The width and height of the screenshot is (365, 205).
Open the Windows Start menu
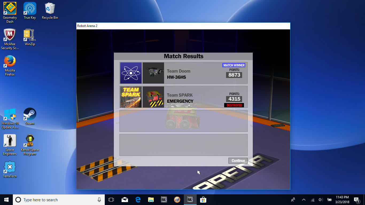click(6, 200)
